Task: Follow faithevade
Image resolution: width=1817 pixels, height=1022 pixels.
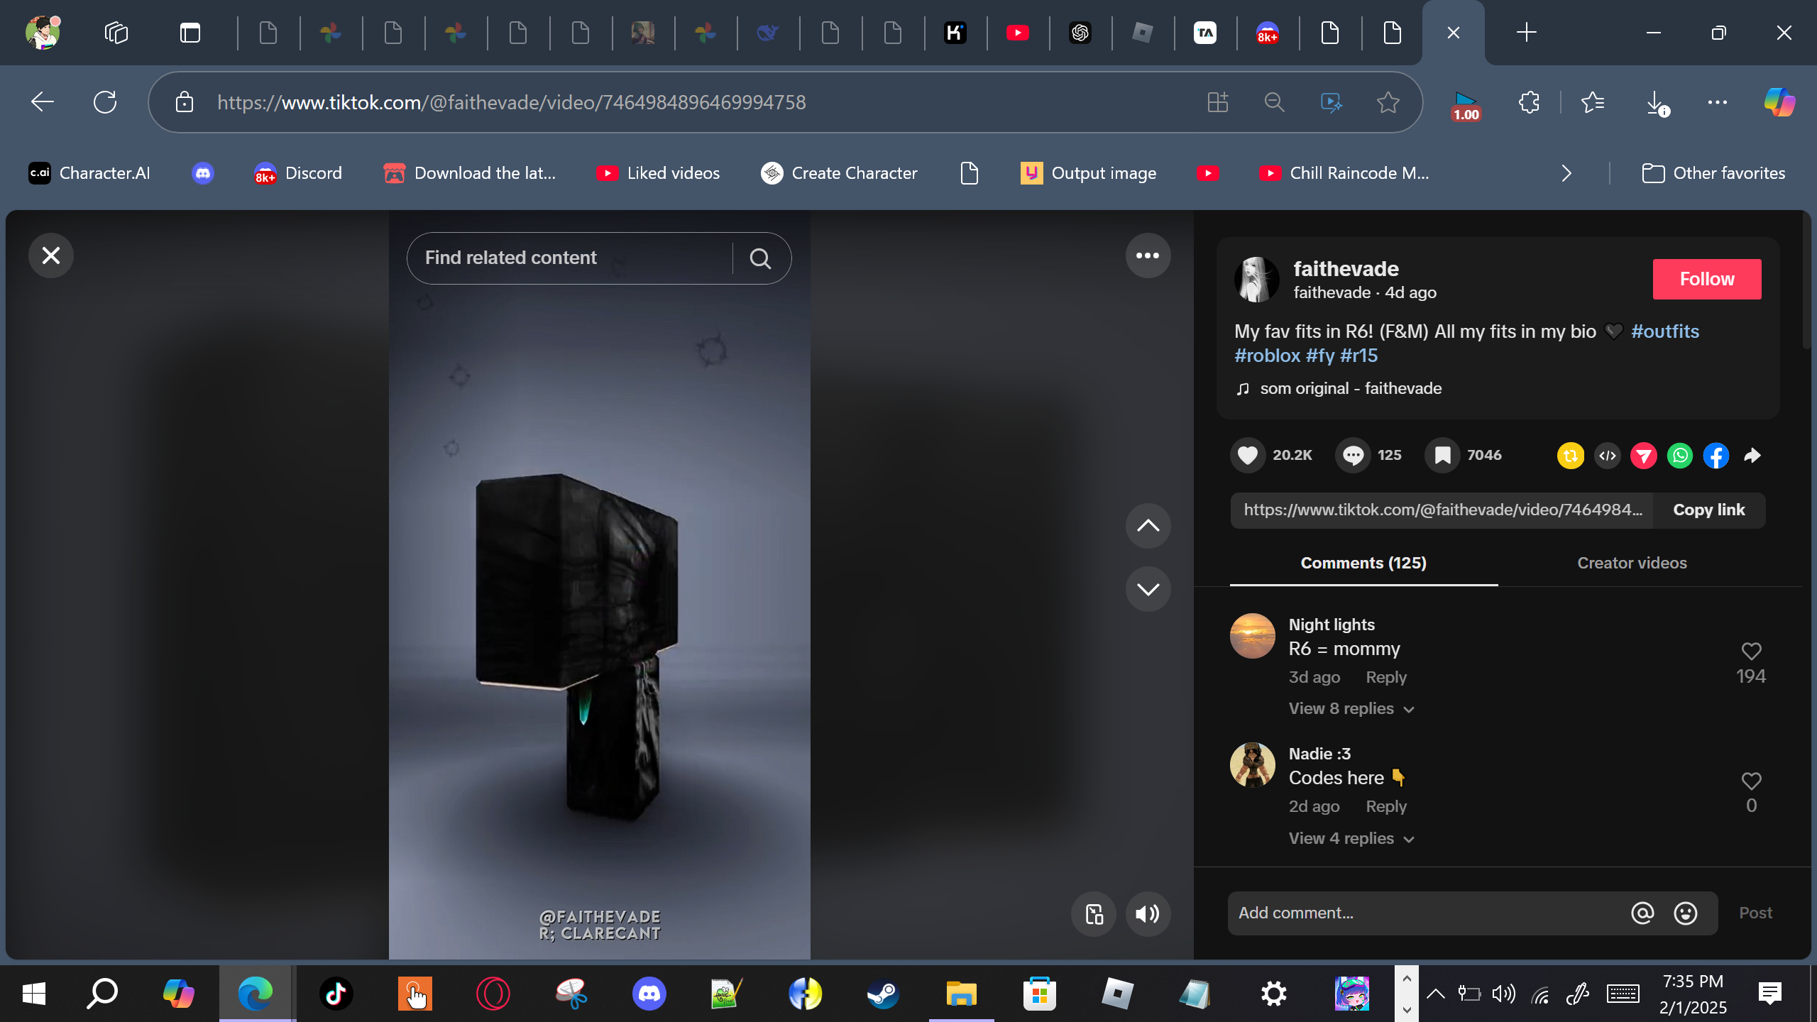Action: [1706, 279]
